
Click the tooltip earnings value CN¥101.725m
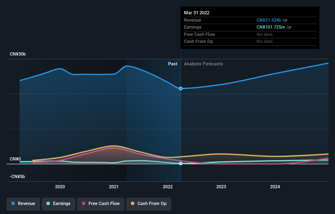271,27
